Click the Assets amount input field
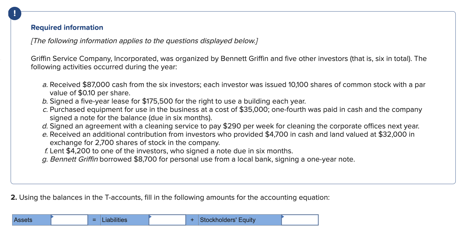Screen dimensions: 464x235 coord(70,220)
